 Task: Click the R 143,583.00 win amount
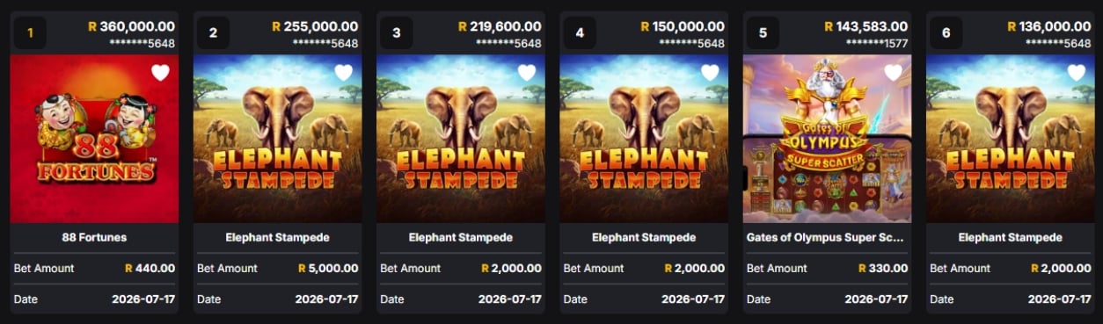[866, 26]
